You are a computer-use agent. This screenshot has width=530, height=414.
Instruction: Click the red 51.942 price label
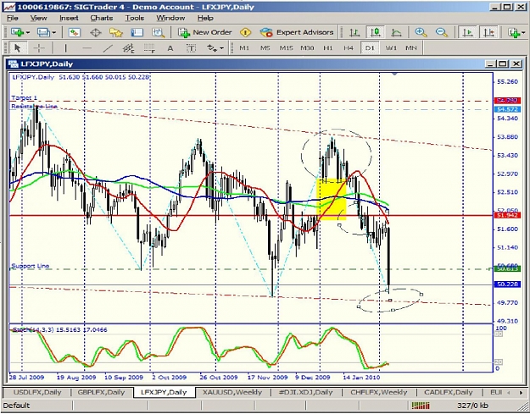click(507, 215)
